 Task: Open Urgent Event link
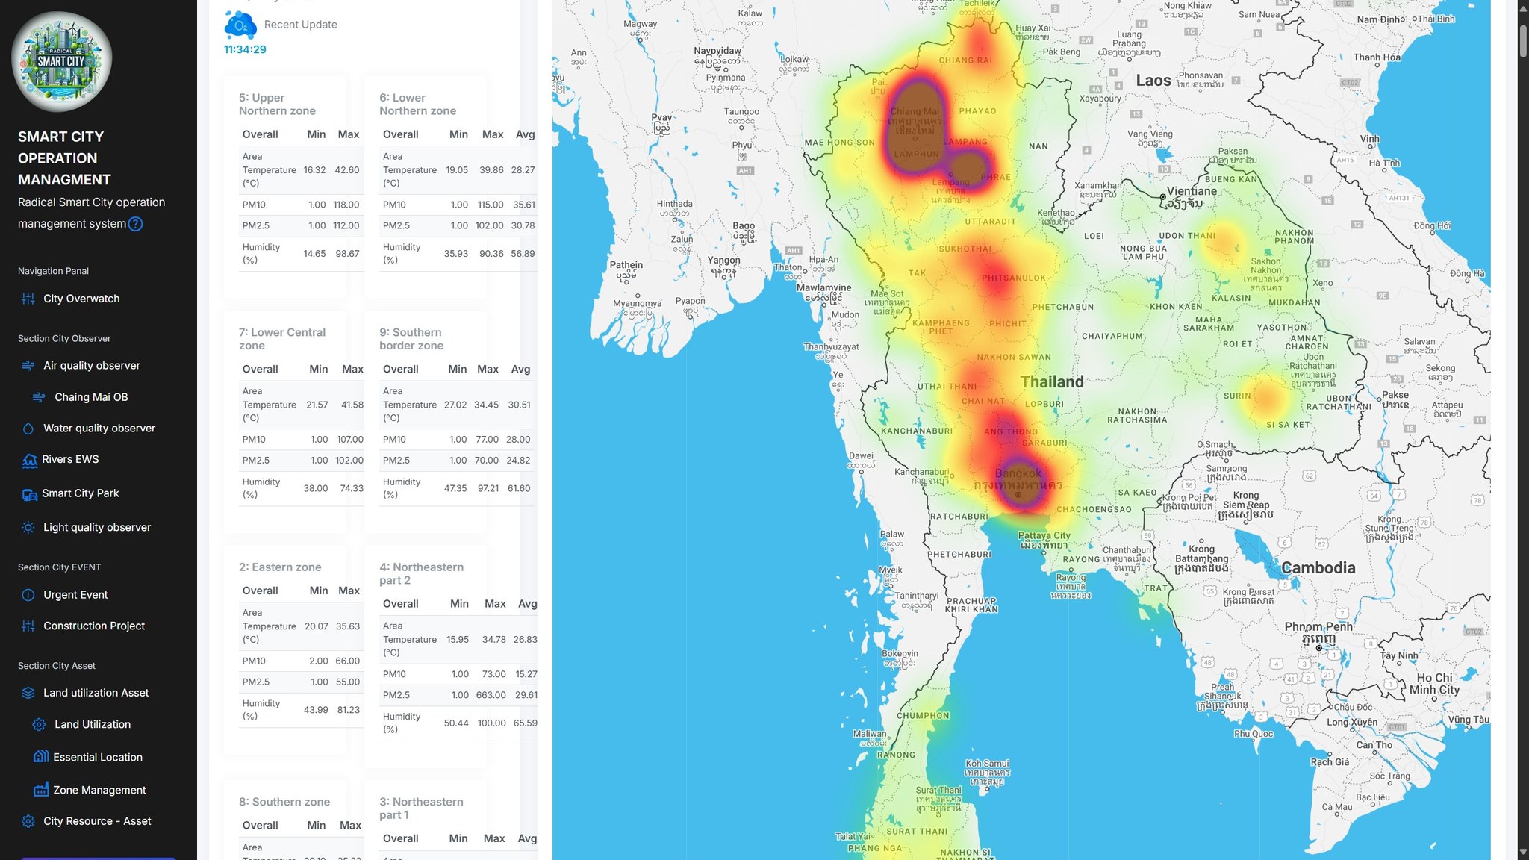[75, 595]
